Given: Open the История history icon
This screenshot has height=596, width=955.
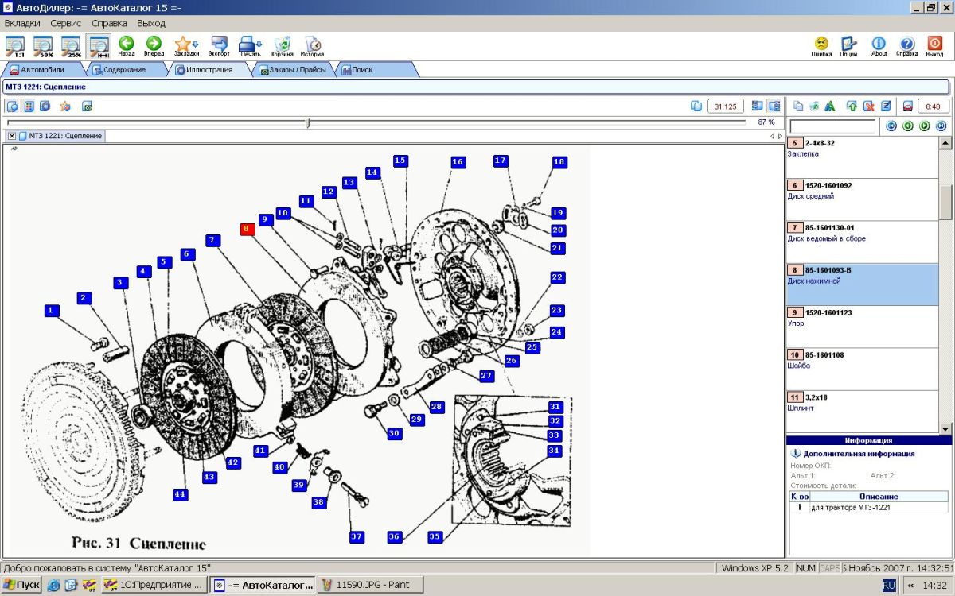Looking at the screenshot, I should [312, 46].
